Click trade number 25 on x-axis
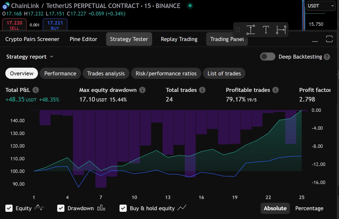Image resolution: width=339 pixels, height=219 pixels. click(x=302, y=197)
